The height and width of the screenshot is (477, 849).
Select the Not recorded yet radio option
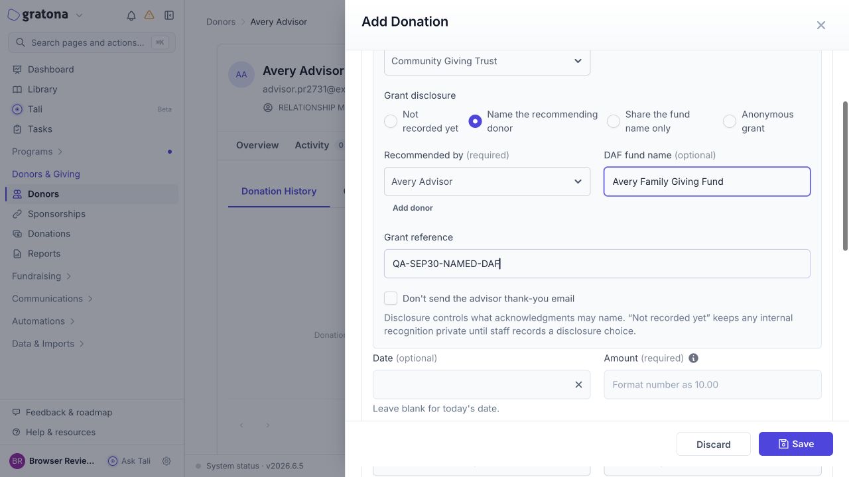391,121
